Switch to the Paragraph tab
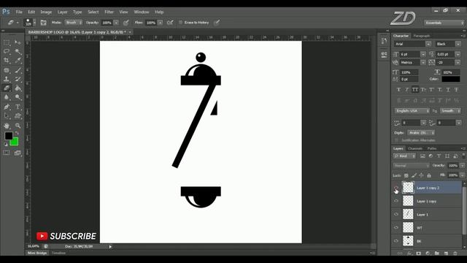Screen dimensions: 467x263 click(422, 36)
